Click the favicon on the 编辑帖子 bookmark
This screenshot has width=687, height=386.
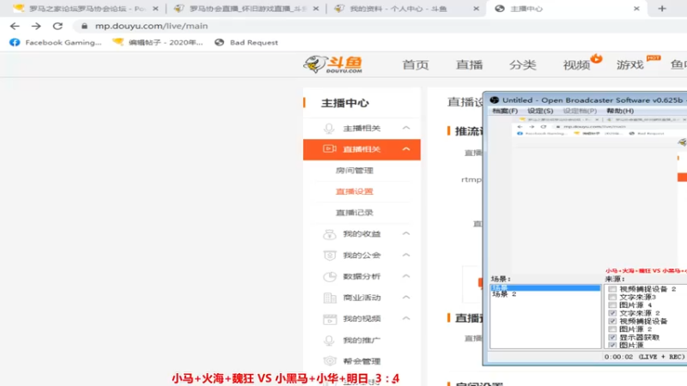tap(118, 42)
